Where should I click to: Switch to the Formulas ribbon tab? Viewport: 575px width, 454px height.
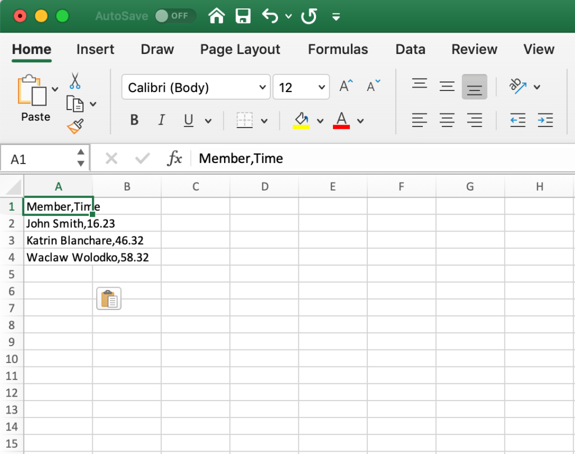[x=337, y=49]
